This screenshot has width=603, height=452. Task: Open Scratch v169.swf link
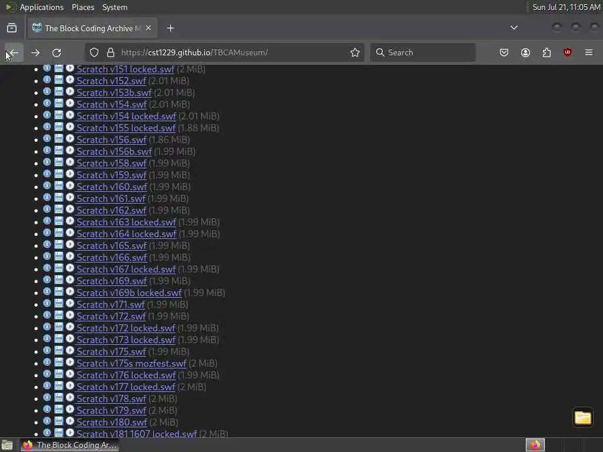coord(111,281)
